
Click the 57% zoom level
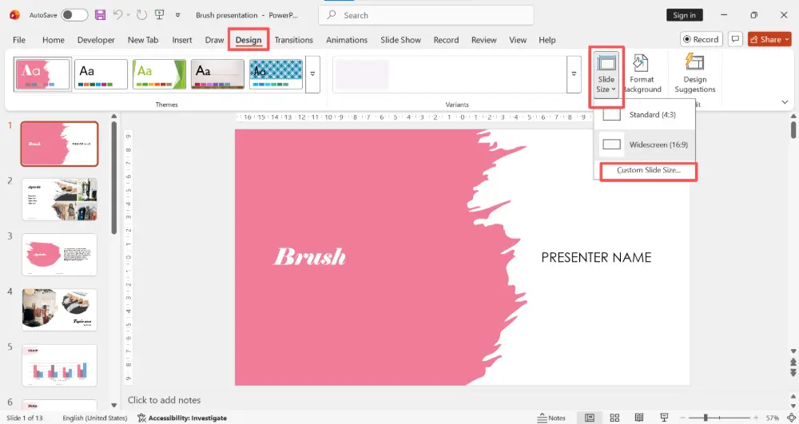(772, 418)
